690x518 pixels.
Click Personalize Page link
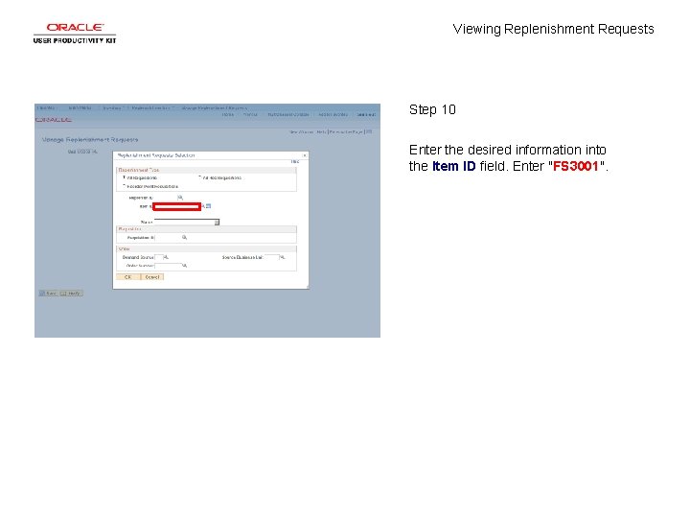click(346, 131)
